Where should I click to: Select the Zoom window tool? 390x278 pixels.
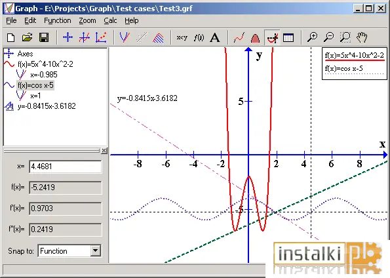coord(345,38)
